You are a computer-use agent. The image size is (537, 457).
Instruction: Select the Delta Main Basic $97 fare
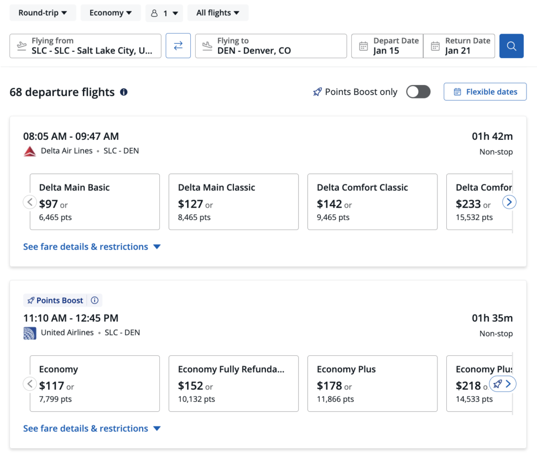click(x=94, y=202)
